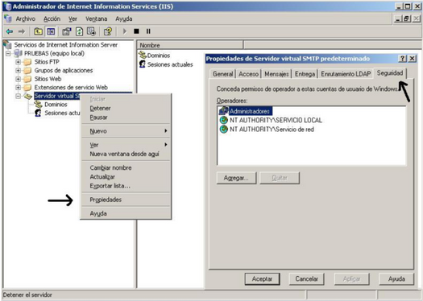Click the Aceptar button
This screenshot has width=423, height=301.
point(262,279)
